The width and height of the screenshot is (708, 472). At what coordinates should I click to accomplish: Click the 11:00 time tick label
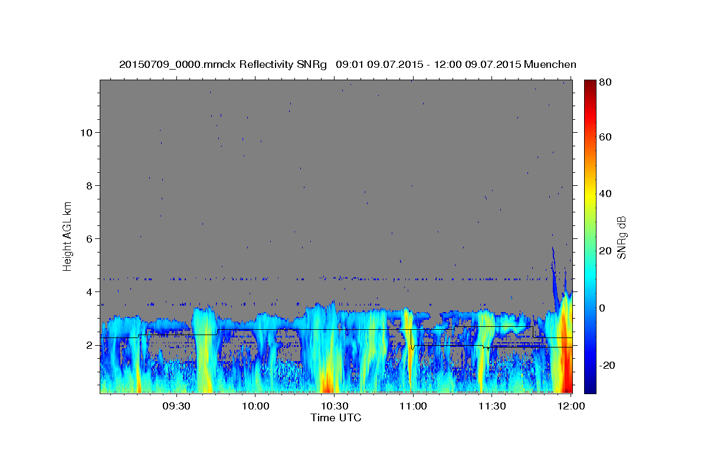413,407
